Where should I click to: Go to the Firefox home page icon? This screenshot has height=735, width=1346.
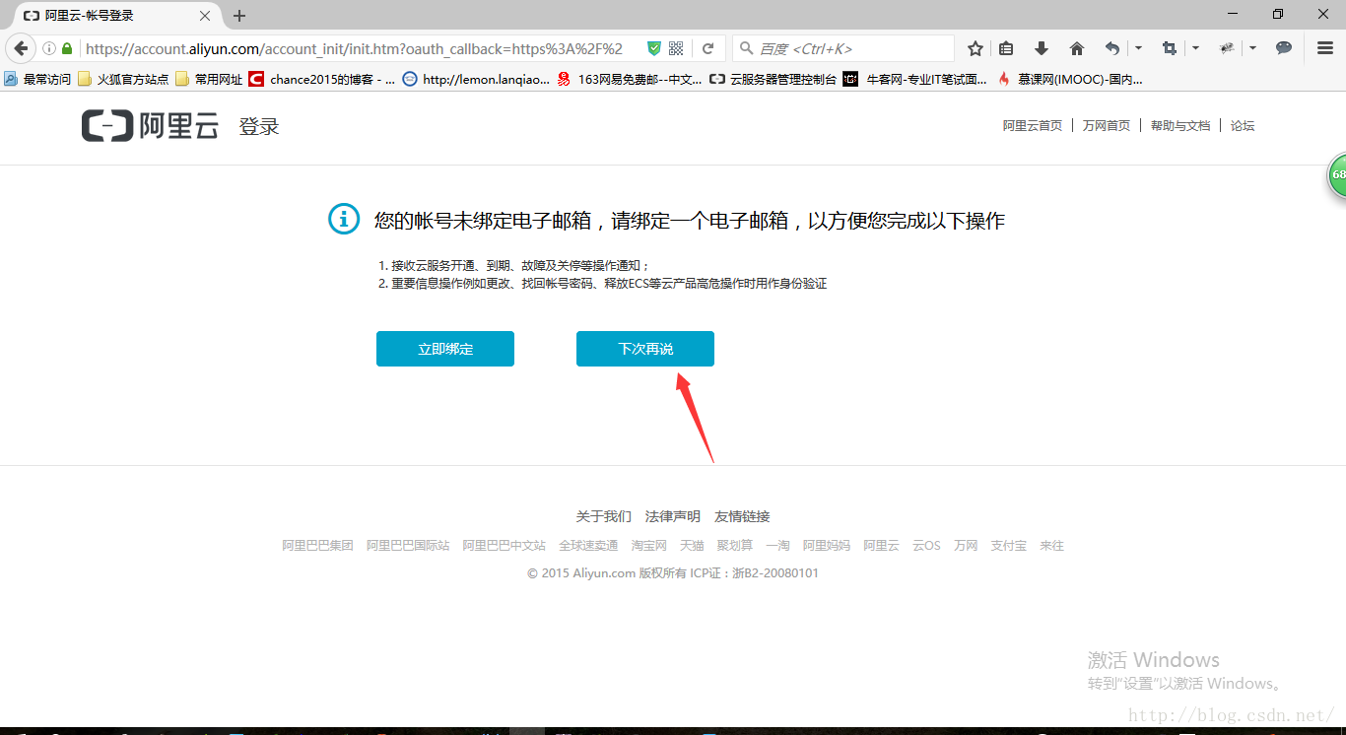pyautogui.click(x=1076, y=48)
